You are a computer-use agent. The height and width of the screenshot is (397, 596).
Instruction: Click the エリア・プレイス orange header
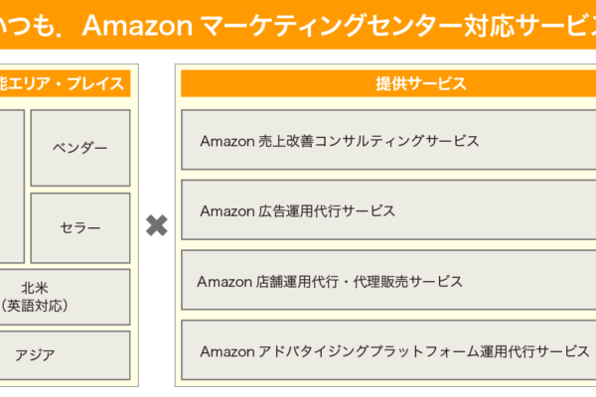point(65,83)
